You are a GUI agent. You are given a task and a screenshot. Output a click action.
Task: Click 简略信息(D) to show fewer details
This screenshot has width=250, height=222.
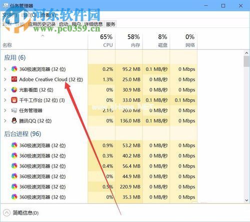pyautogui.click(x=25, y=213)
